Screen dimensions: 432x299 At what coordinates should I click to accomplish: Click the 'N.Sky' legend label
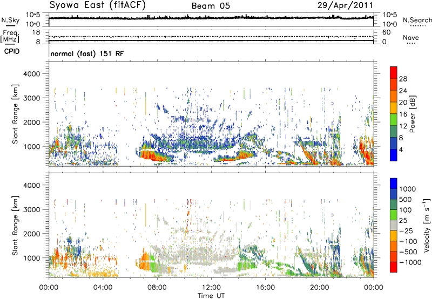10,21
